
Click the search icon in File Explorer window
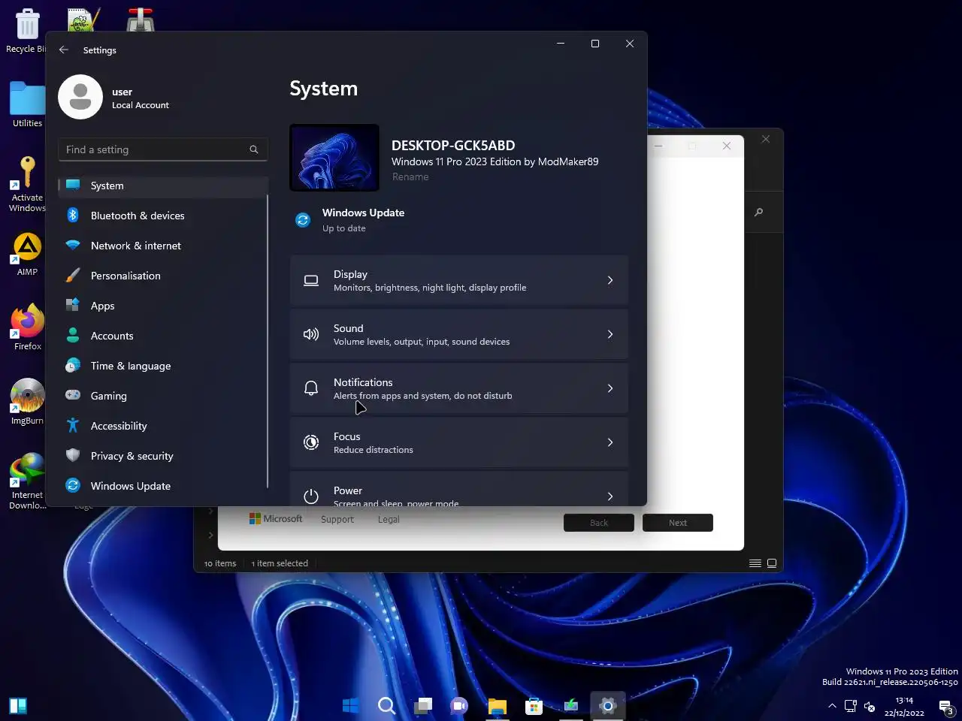pos(759,213)
